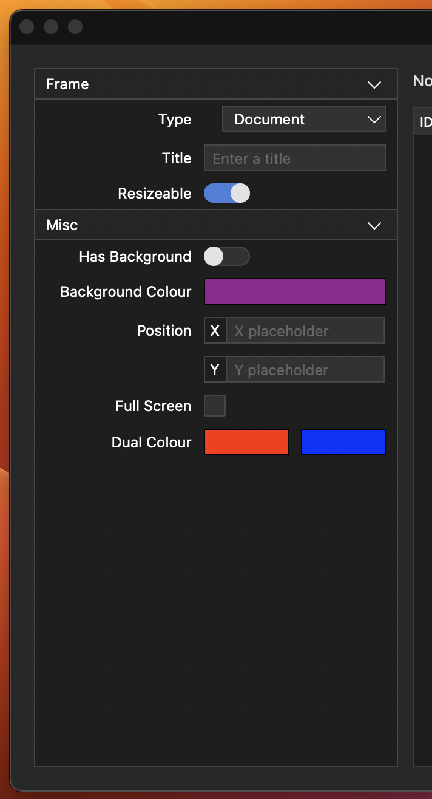This screenshot has height=799, width=432.
Task: Click the Title input field
Action: 295,158
